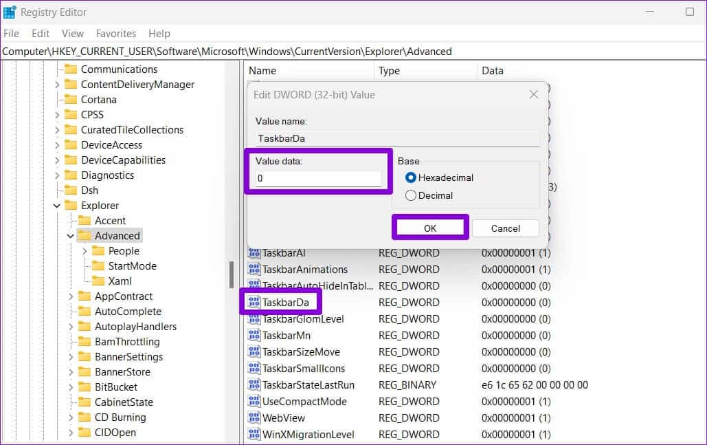Click the BamThrottling folder icon
Viewport: 707px width, 445px height.
(x=85, y=341)
